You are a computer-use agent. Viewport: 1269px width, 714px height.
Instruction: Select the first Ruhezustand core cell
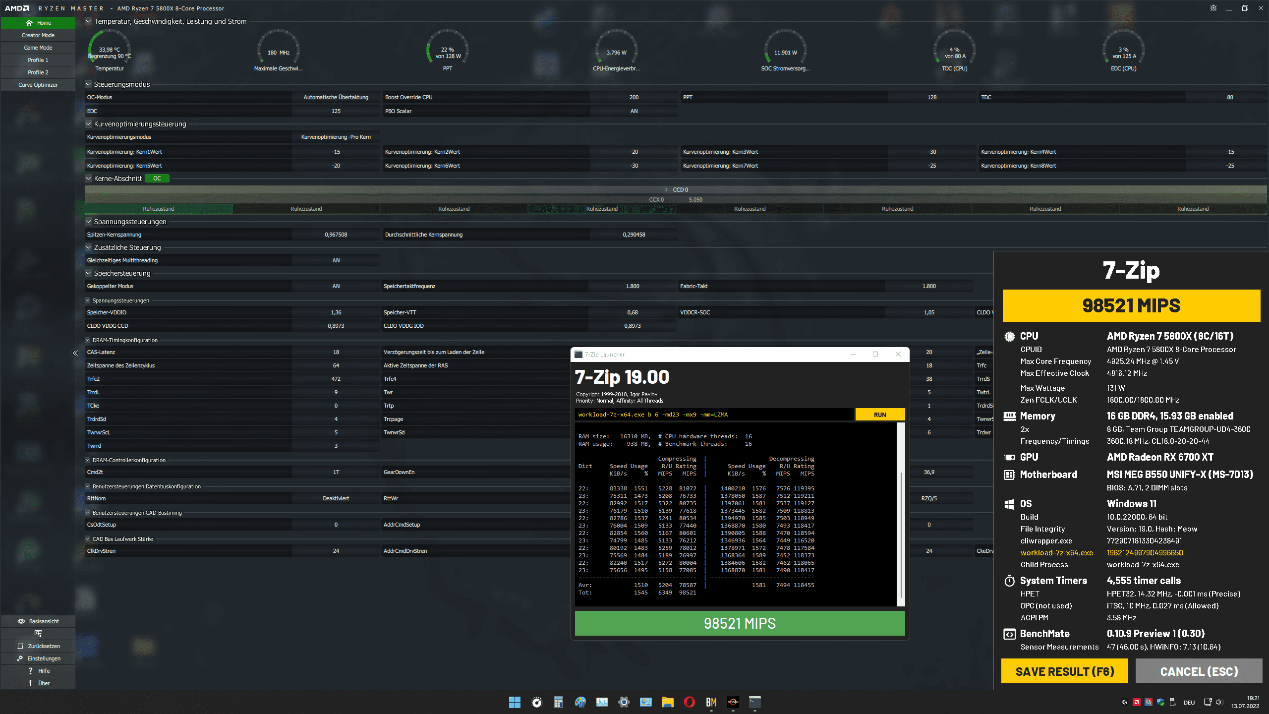[159, 209]
